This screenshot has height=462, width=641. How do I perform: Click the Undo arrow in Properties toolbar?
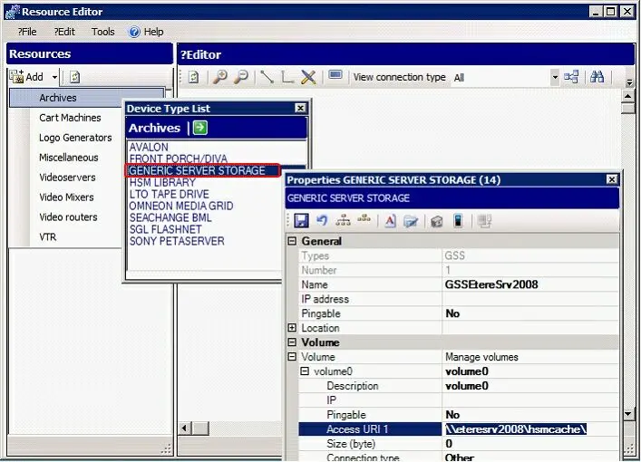(321, 221)
